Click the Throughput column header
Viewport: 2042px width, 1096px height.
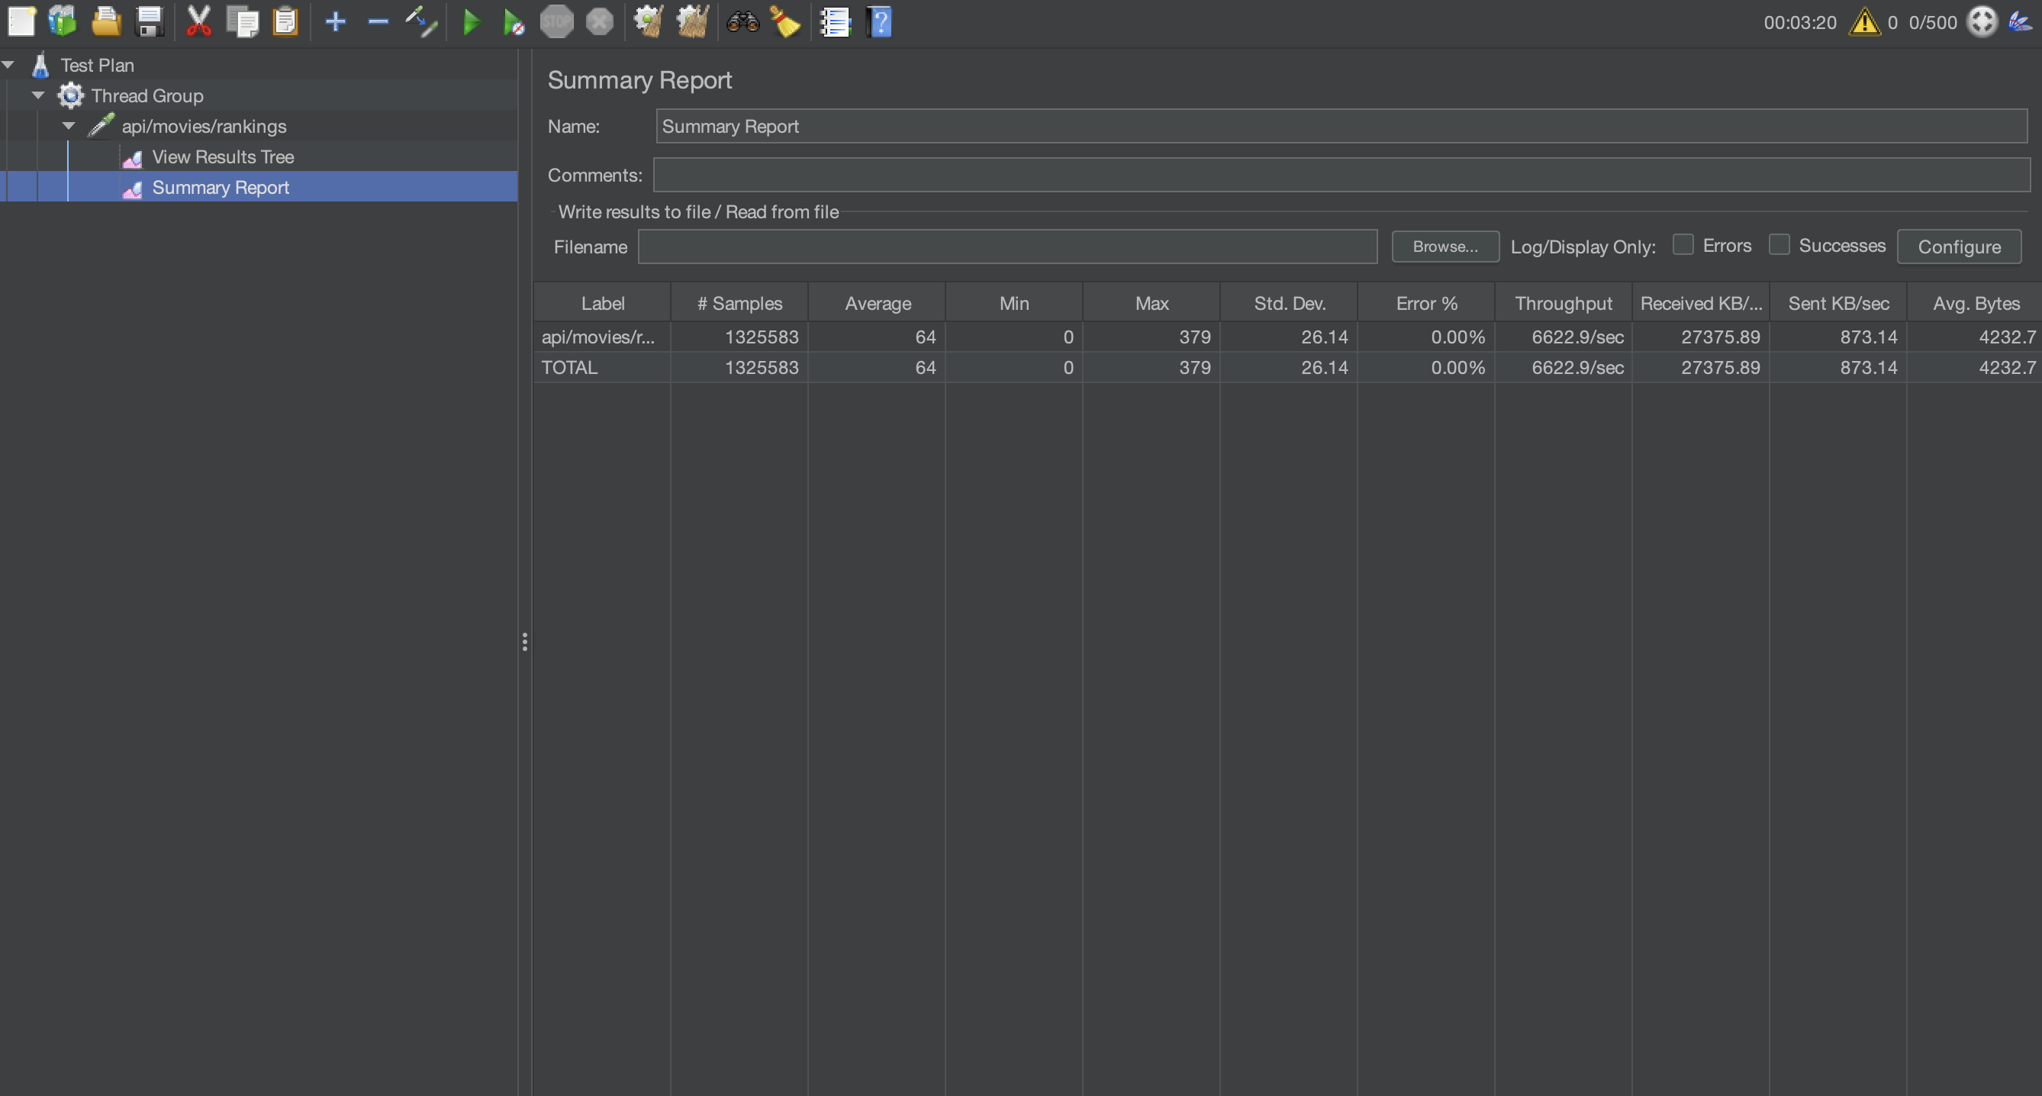[1563, 303]
